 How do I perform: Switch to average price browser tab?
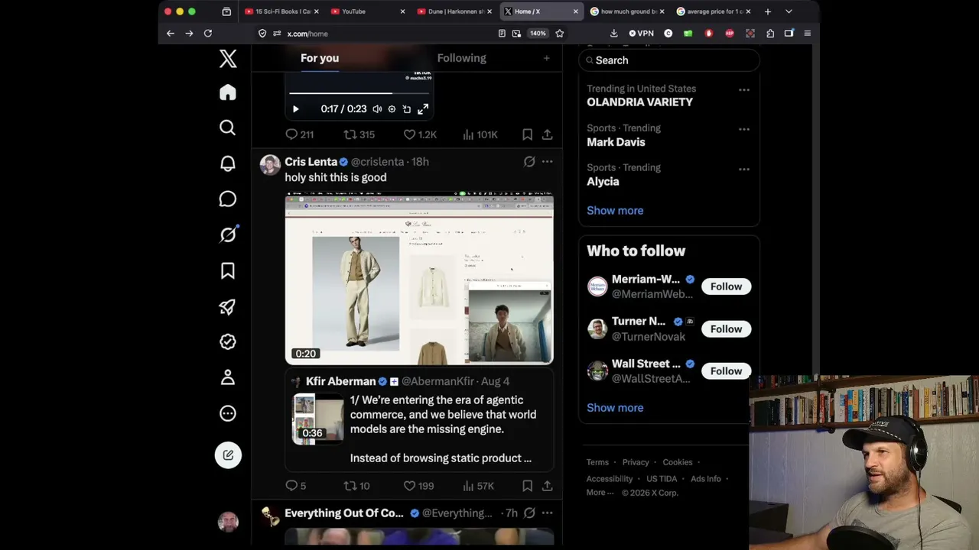pyautogui.click(x=715, y=11)
